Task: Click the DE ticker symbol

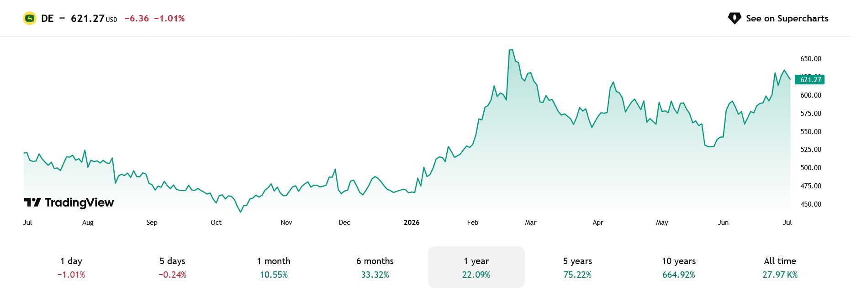Action: pyautogui.click(x=48, y=18)
